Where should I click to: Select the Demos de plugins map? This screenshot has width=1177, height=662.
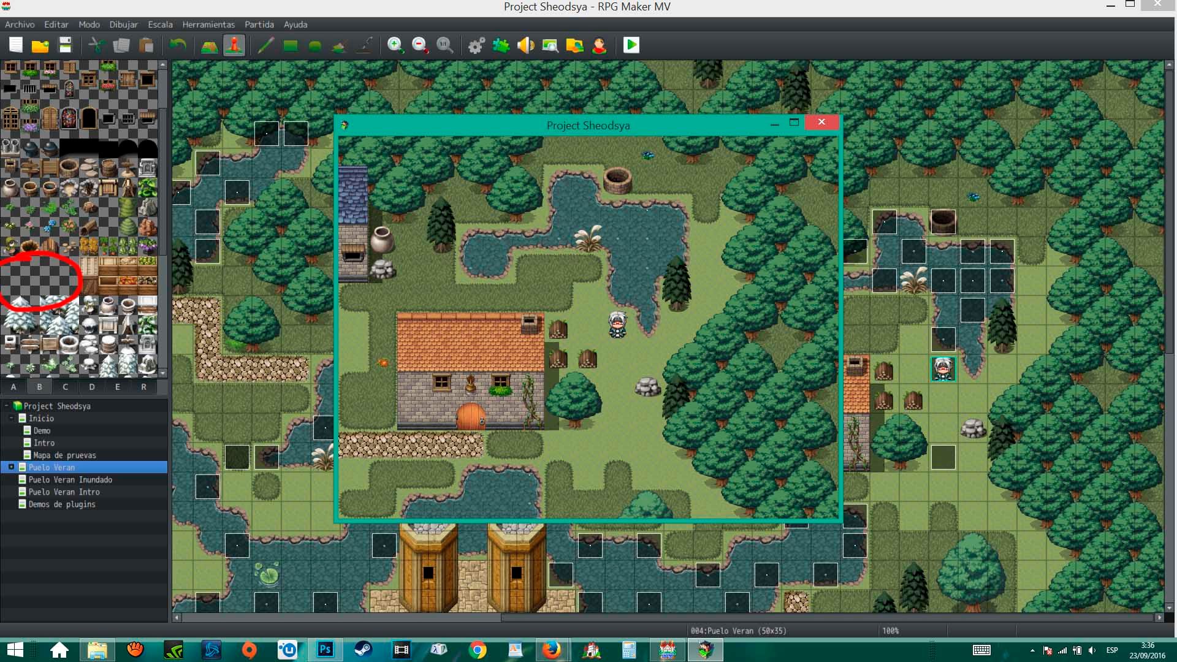(62, 504)
